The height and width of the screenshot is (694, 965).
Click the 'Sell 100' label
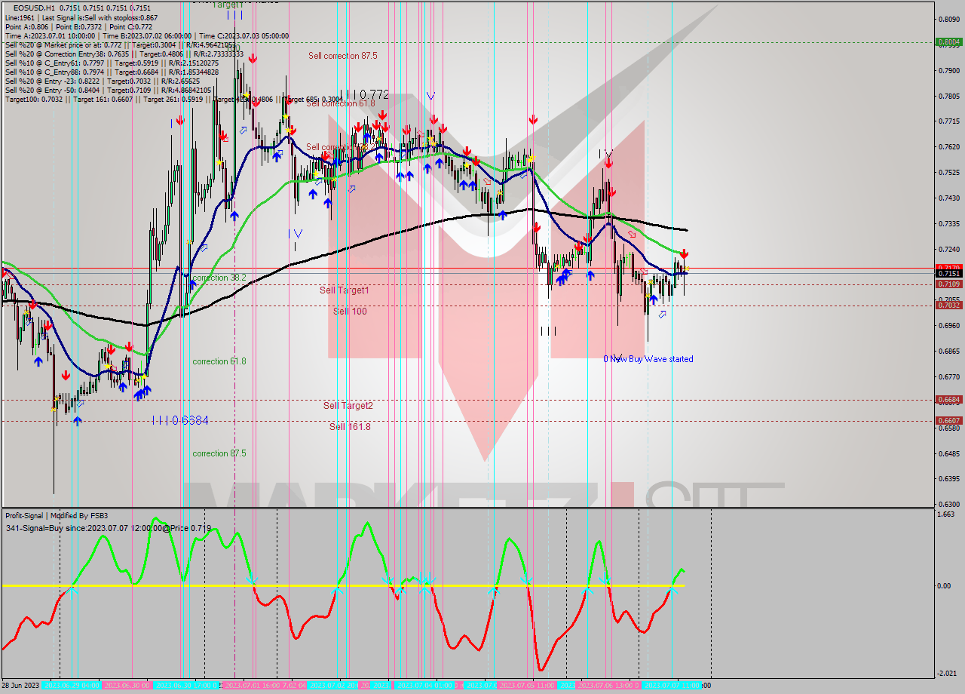click(x=350, y=311)
